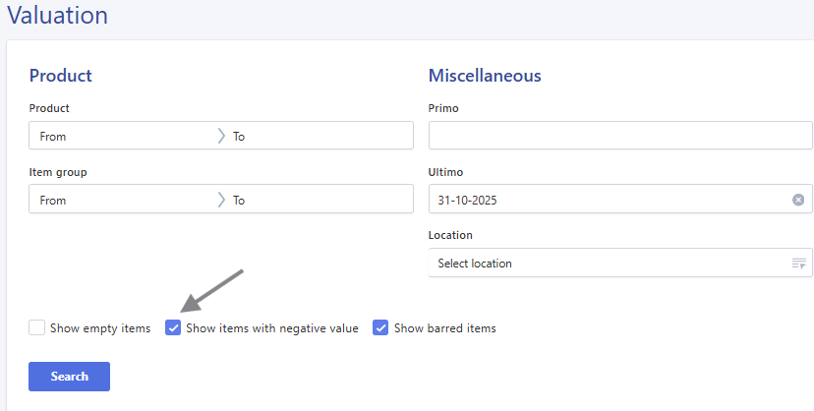Viewport: 814px width, 411px height.
Task: Uncheck the Show barred items checkbox
Action: tap(381, 328)
